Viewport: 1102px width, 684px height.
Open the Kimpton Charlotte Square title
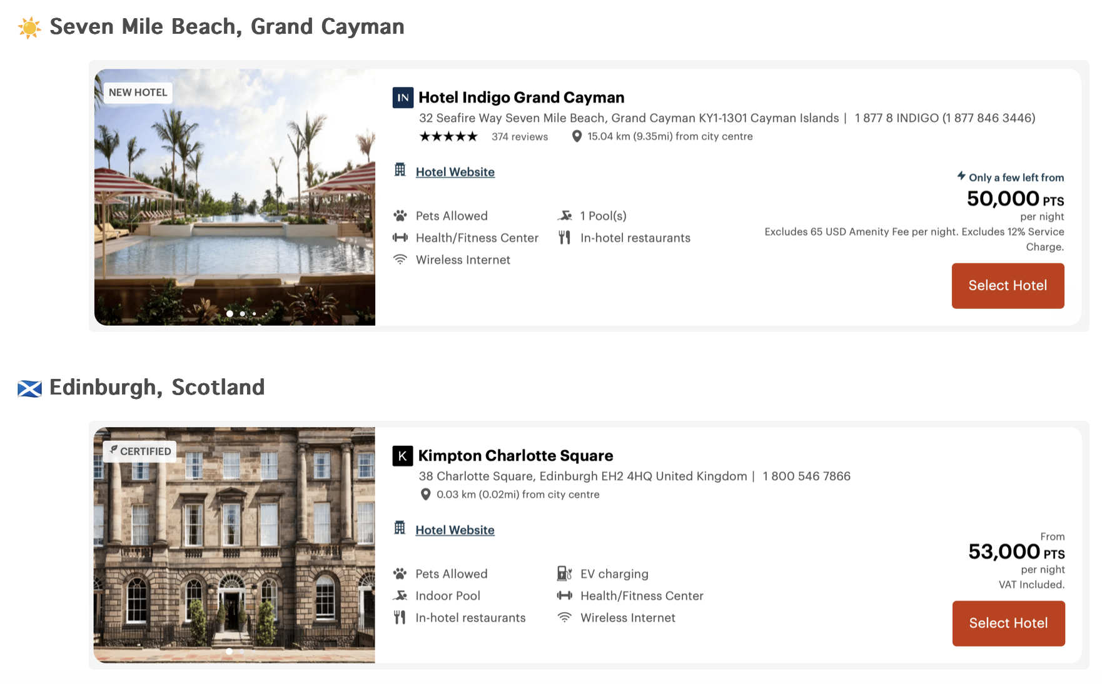pyautogui.click(x=516, y=456)
